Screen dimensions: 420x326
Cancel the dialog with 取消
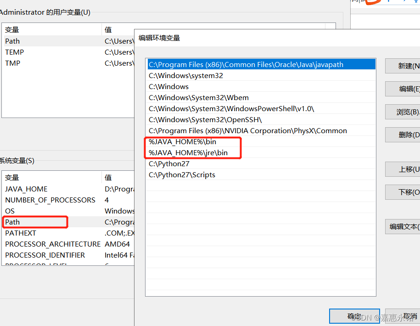point(403,316)
